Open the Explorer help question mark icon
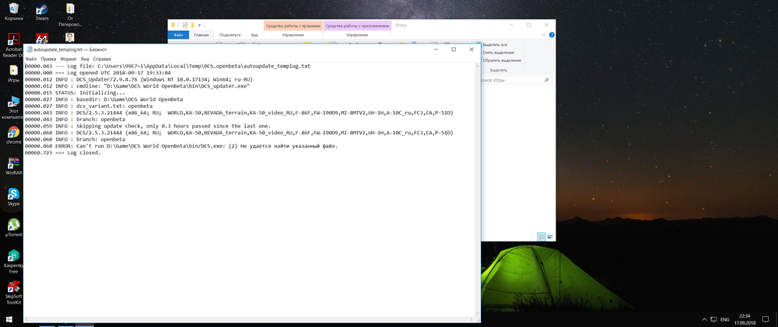778x327 pixels. click(x=552, y=35)
